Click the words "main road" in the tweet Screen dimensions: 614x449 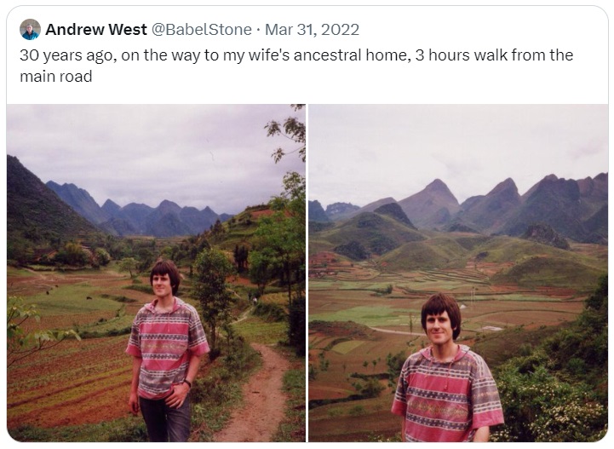pos(56,77)
